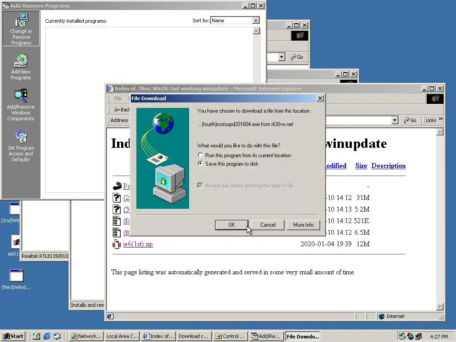Click the Go button in the window behind Add/Remove Programs
Screen dimensions: 456x342
[x=297, y=57]
